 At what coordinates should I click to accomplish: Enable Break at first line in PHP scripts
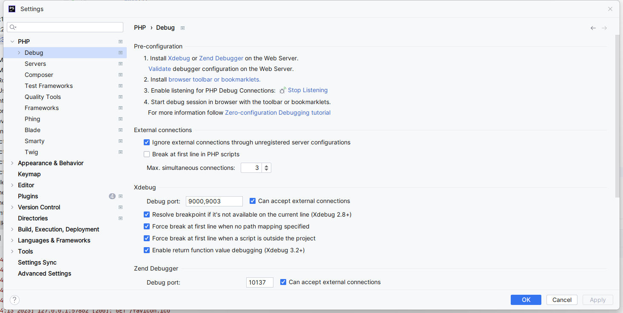[147, 154]
